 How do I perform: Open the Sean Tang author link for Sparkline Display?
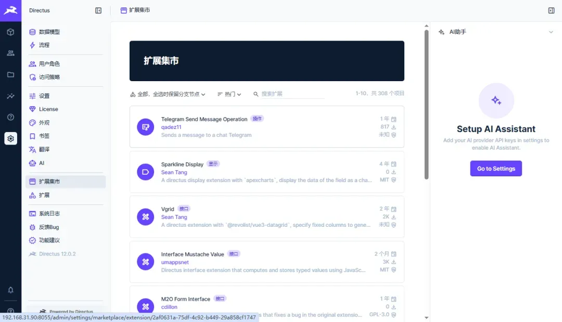click(174, 172)
